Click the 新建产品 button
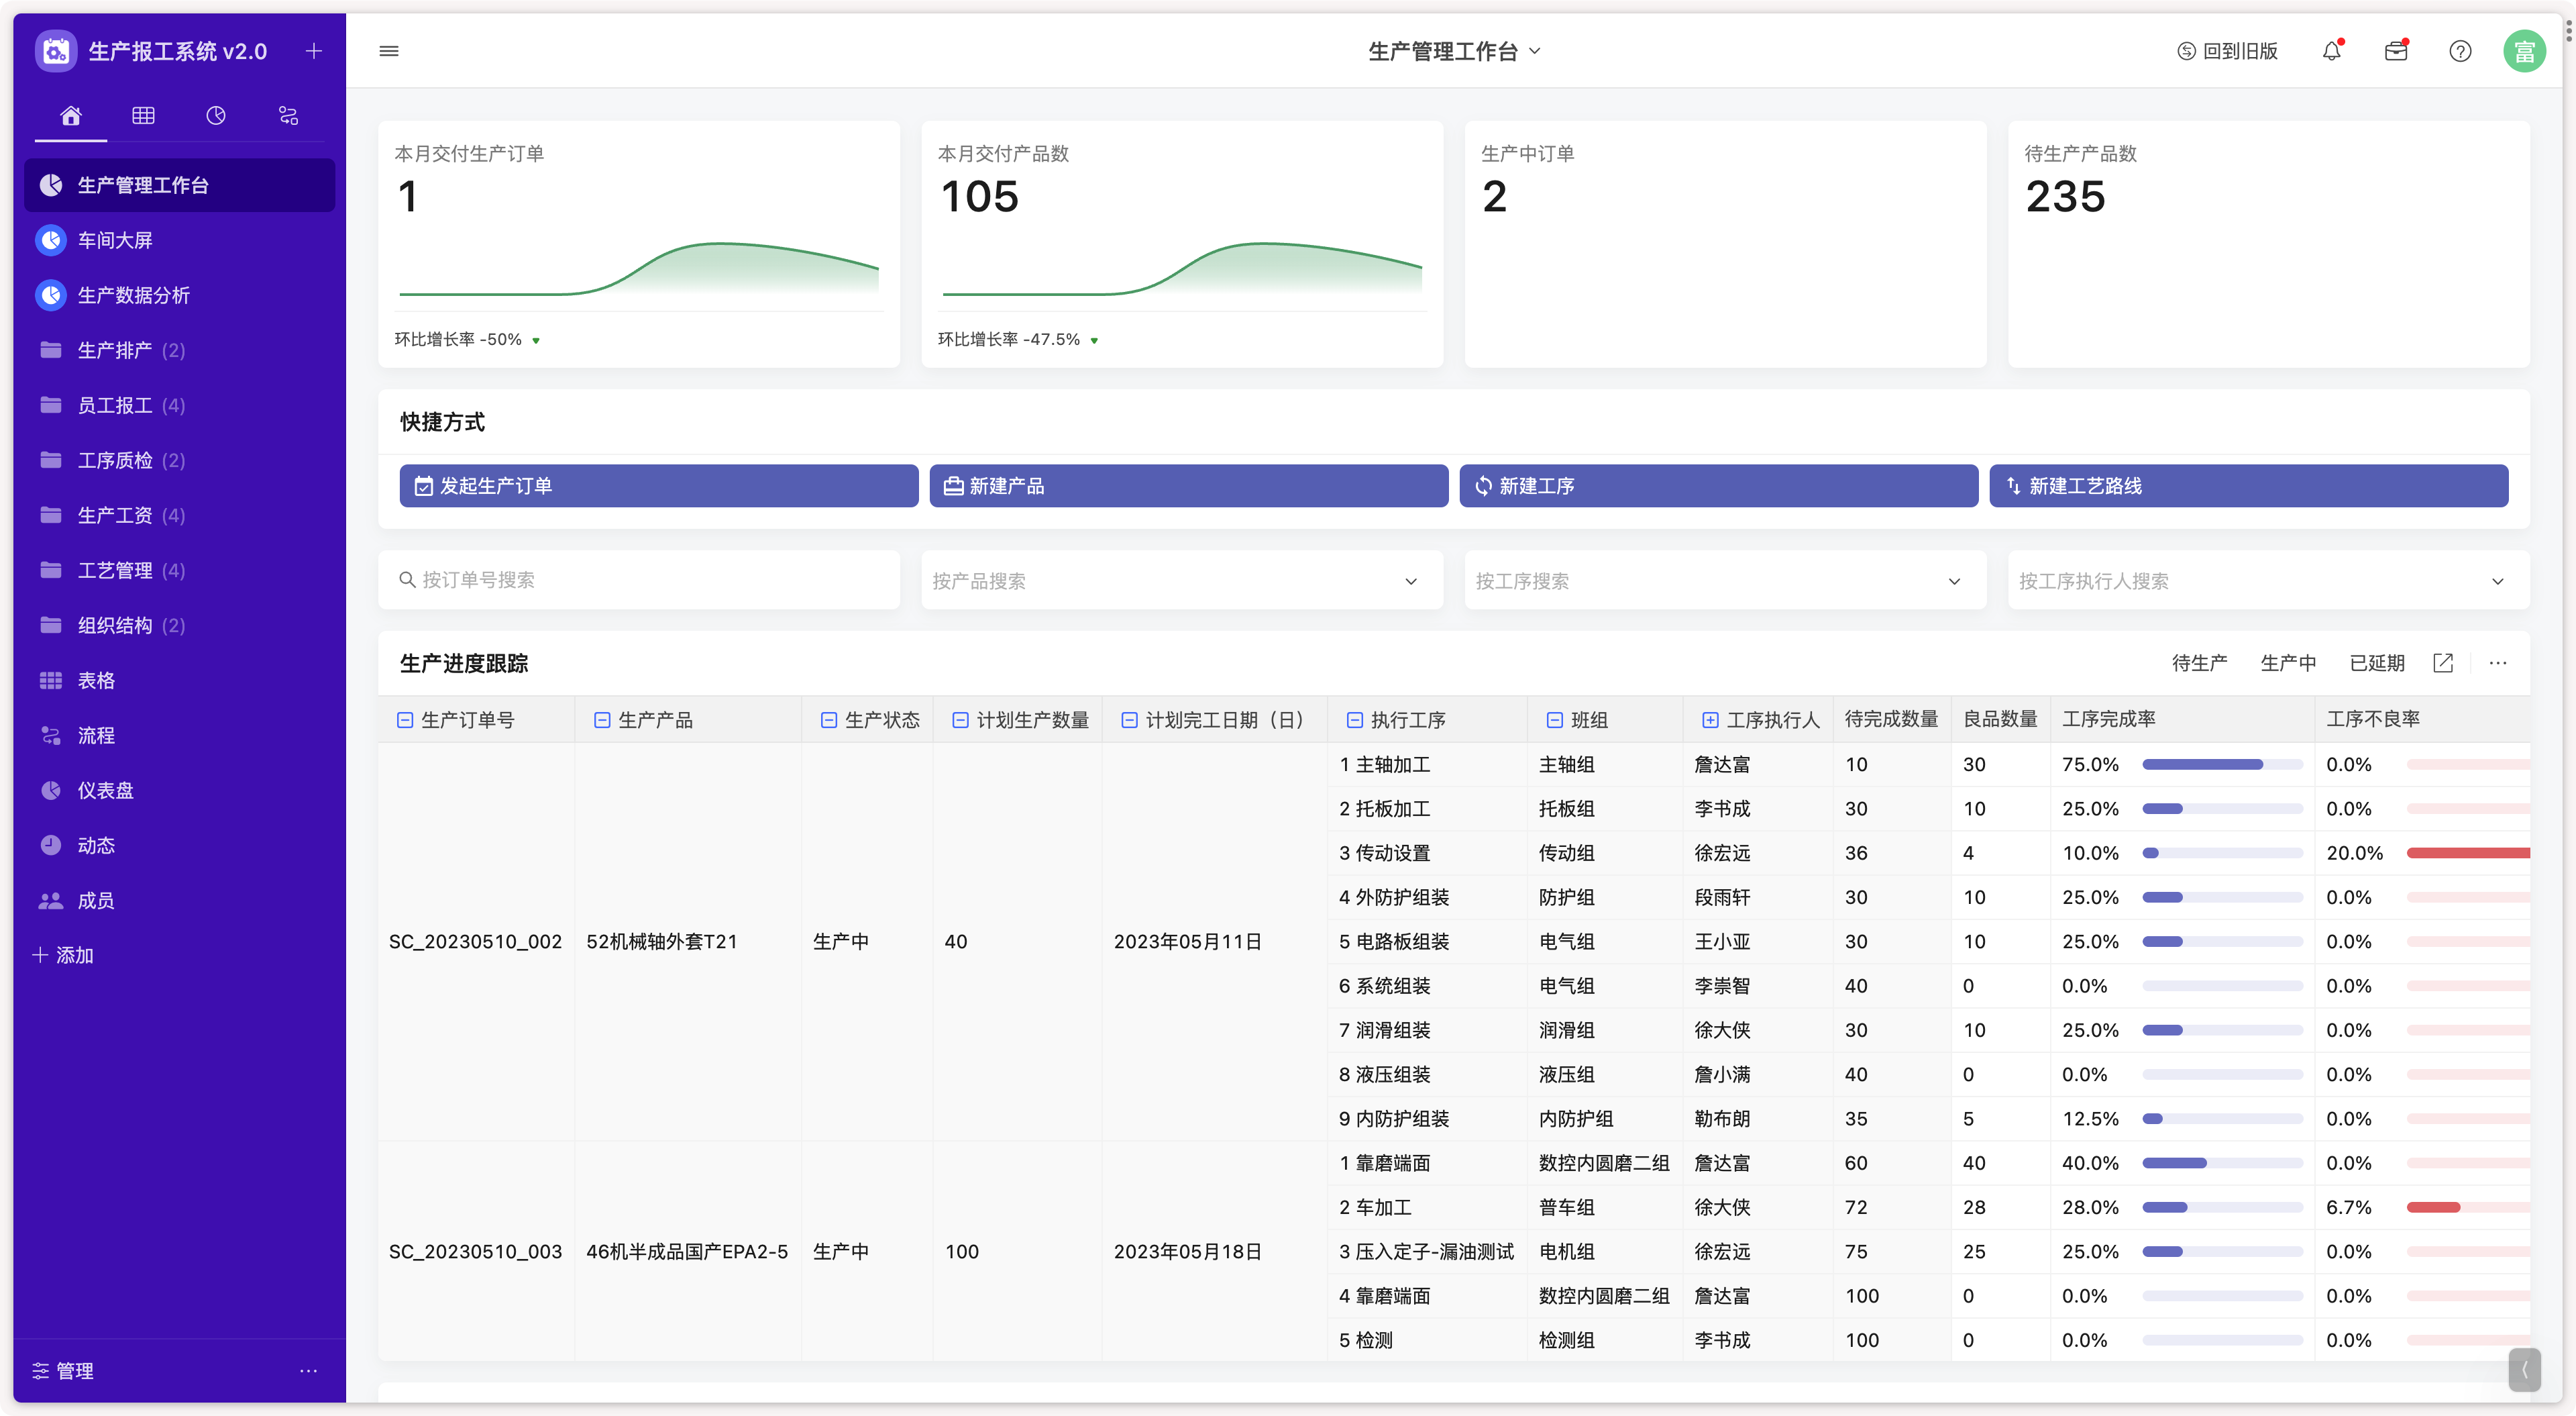This screenshot has height=1416, width=2576. (x=1189, y=485)
